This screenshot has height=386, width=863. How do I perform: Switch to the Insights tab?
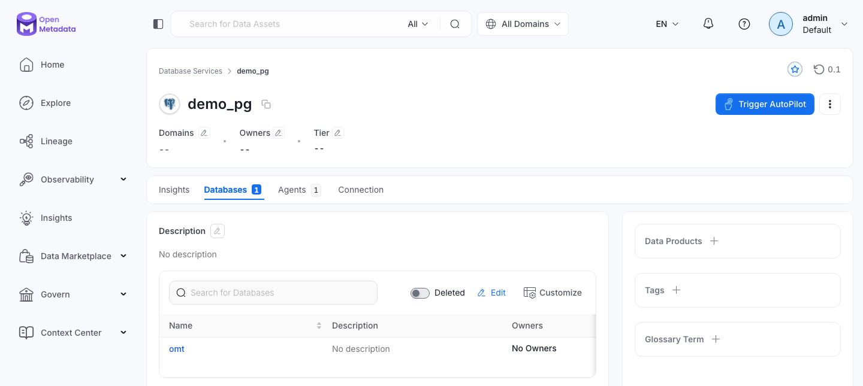pyautogui.click(x=174, y=190)
